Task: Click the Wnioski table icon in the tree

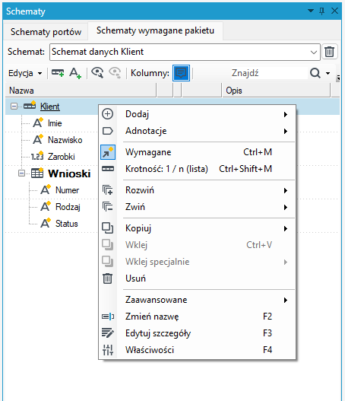Action: (37, 173)
